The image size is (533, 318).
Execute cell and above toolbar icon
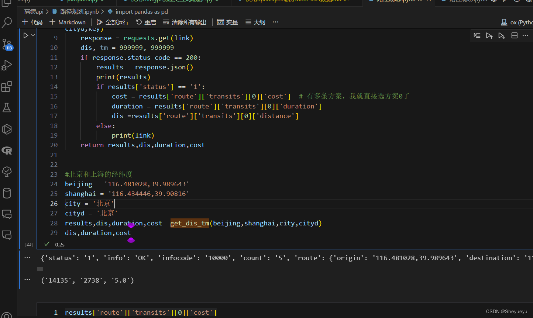[x=489, y=35]
